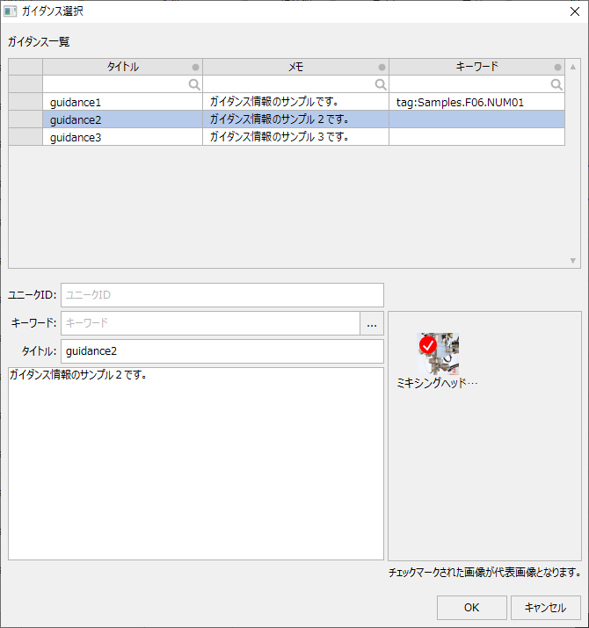Click the memo cell ガイダンス情報のサンプルです。
This screenshot has height=628, width=589.
296,102
